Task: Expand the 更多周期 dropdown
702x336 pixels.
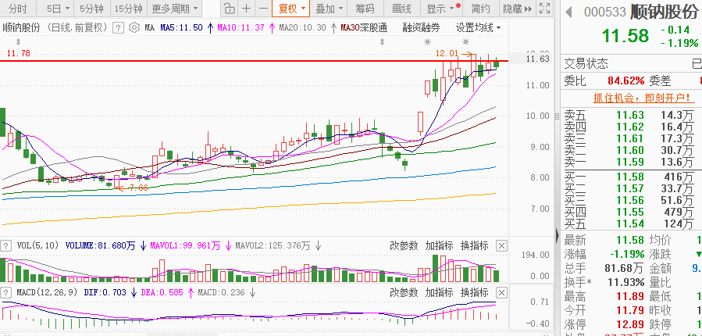Action: coord(174,9)
